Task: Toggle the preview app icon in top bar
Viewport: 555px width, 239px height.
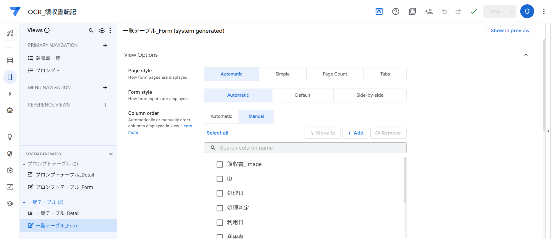Action: point(379,12)
